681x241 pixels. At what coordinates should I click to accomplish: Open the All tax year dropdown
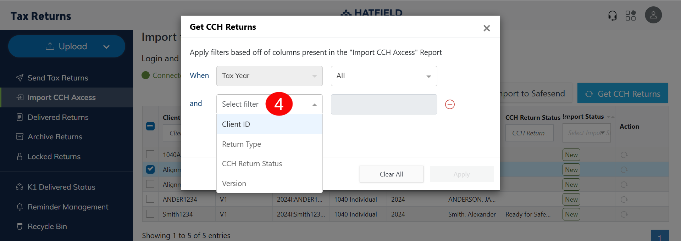384,76
